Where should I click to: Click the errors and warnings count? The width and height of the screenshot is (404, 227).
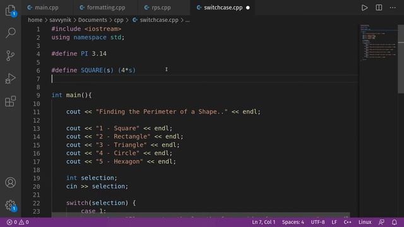point(18,222)
